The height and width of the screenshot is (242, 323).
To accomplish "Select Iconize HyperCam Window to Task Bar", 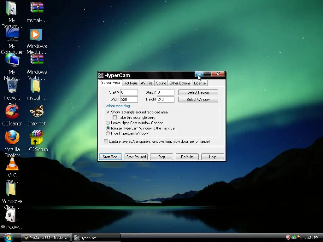I will pos(108,128).
